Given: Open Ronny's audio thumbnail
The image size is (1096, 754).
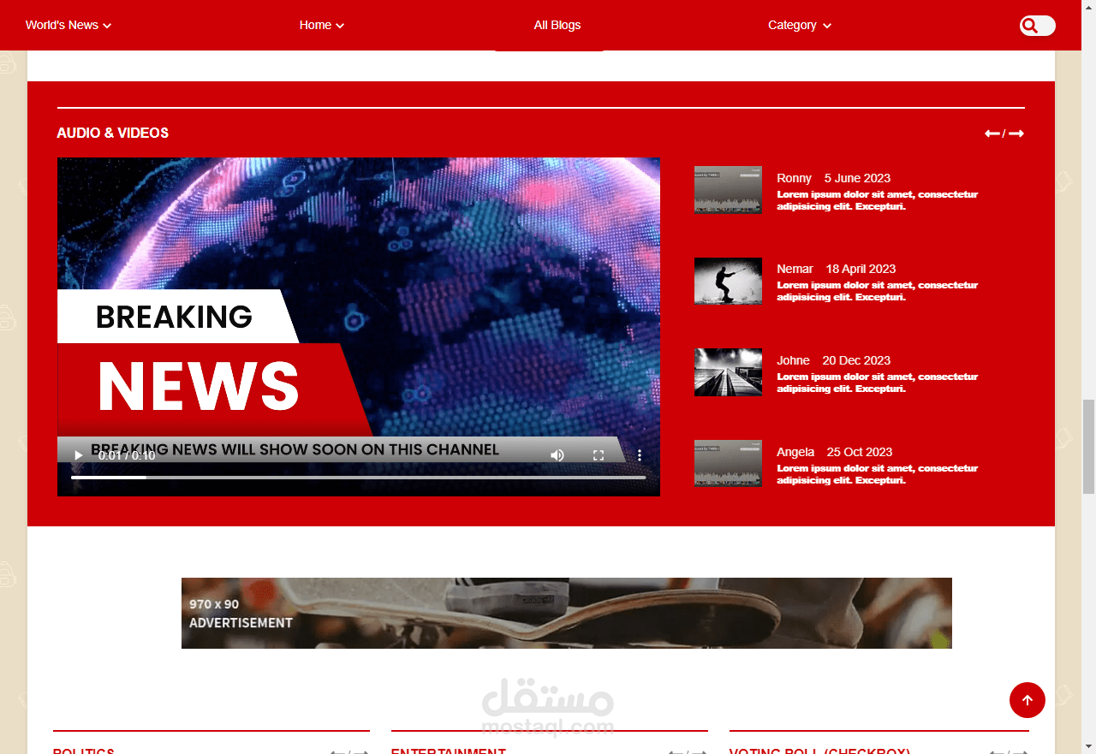Looking at the screenshot, I should 728,189.
